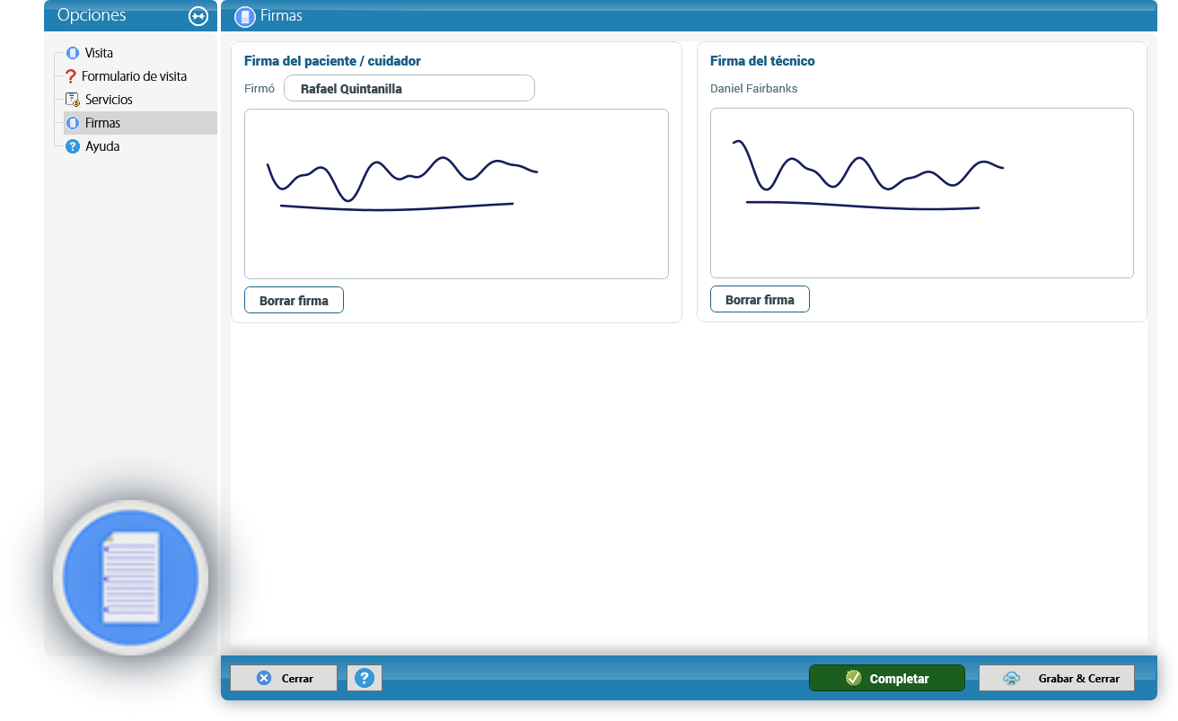Click the Visita icon in sidebar
The width and height of the screenshot is (1178, 721).
coord(73,53)
